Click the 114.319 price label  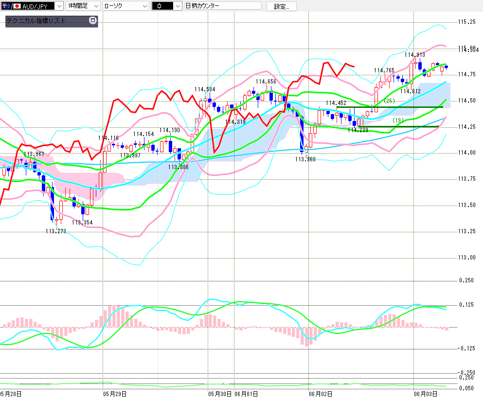click(x=235, y=122)
